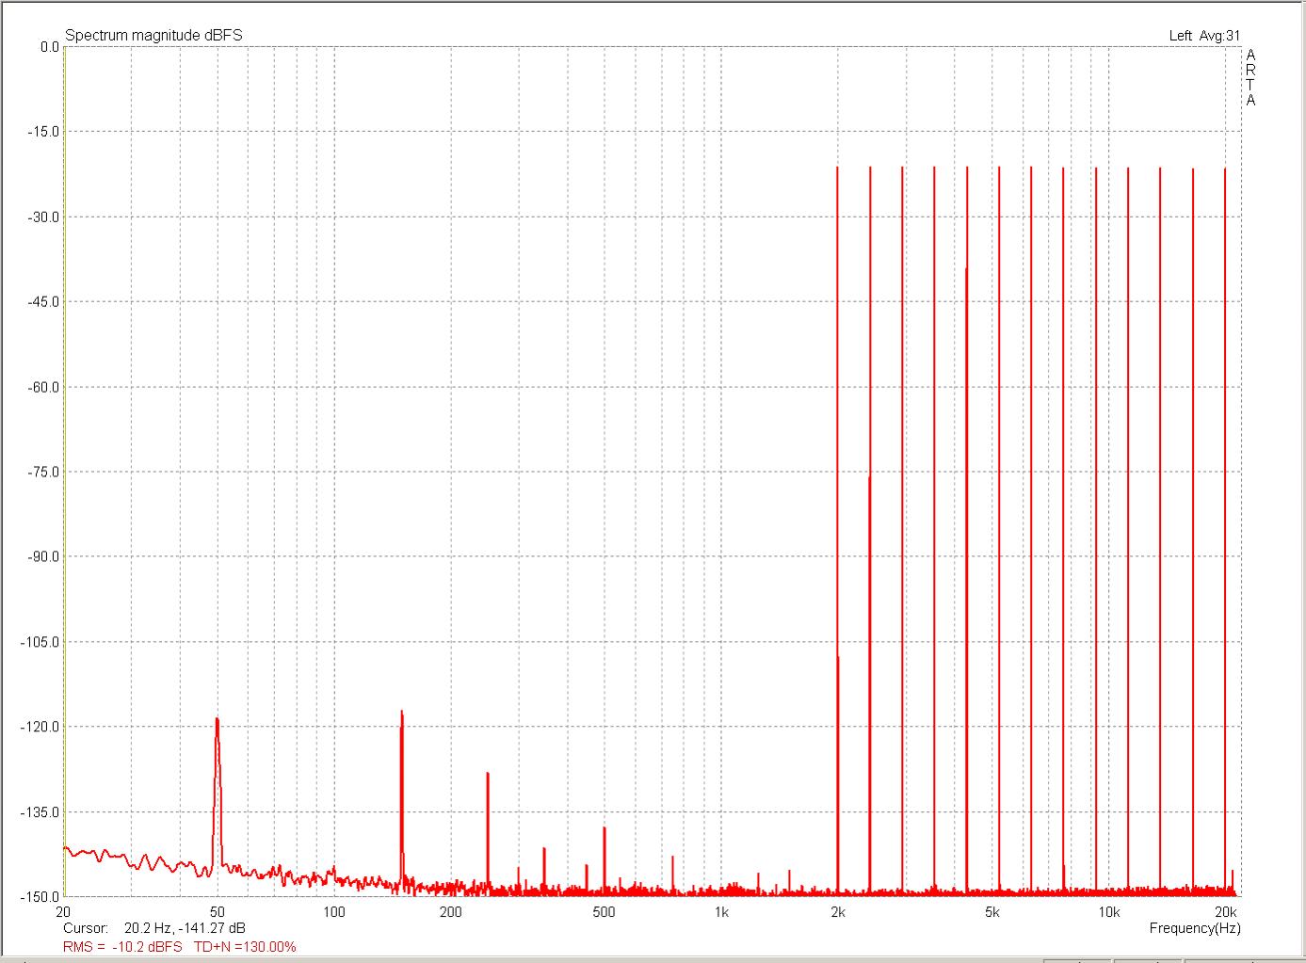1306x963 pixels.
Task: Select the -75.0 y-axis label
Action: [x=42, y=472]
